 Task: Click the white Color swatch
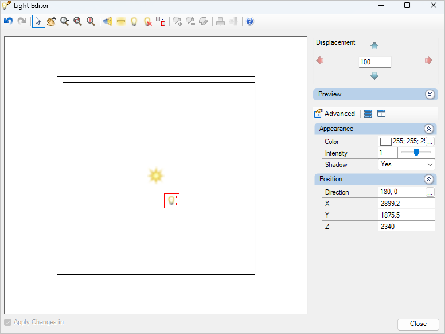click(x=386, y=141)
